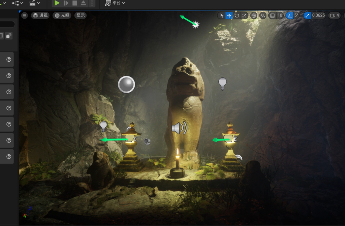The height and width of the screenshot is (226, 345).
Task: Click the eject from player button
Action: coord(84,3)
